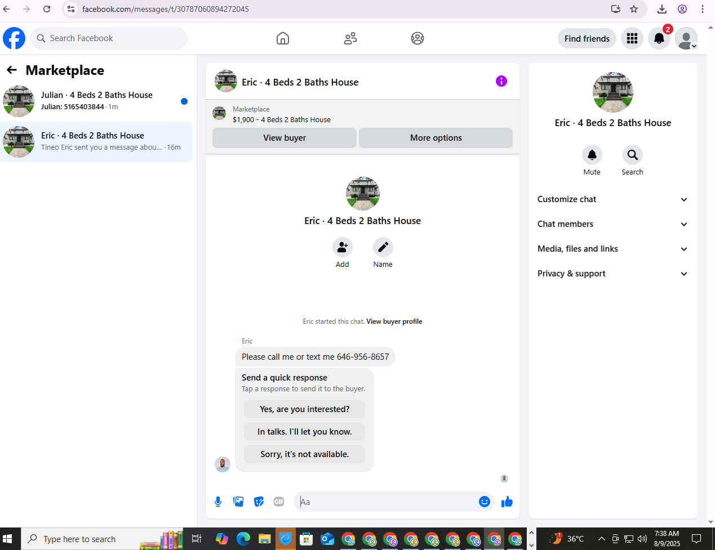Open the browser downloads icon
Screen dimensions: 715x550
662,9
